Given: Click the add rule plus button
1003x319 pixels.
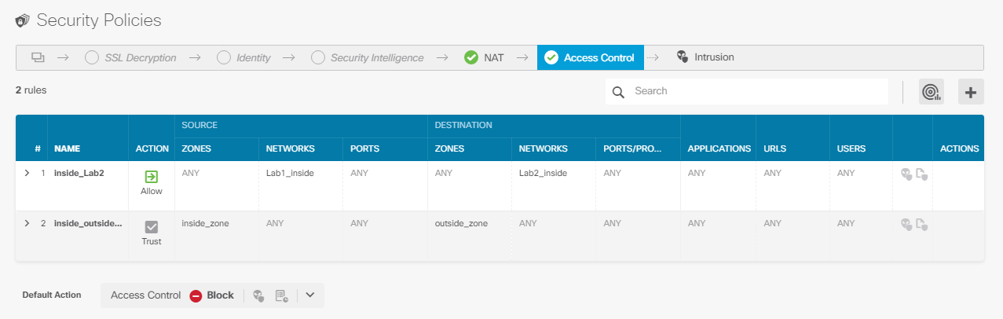Looking at the screenshot, I should (971, 92).
